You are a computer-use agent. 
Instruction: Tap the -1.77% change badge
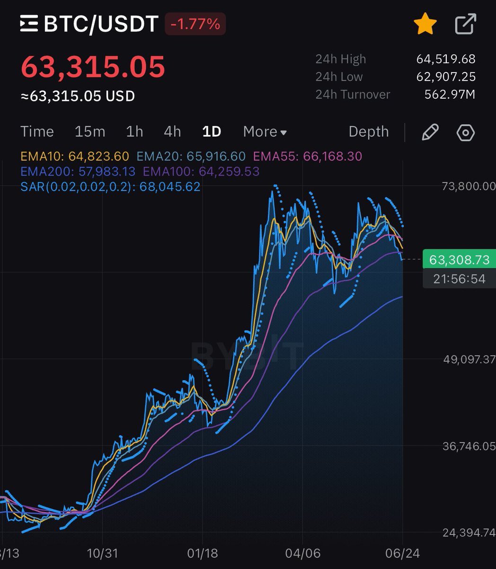coord(195,24)
